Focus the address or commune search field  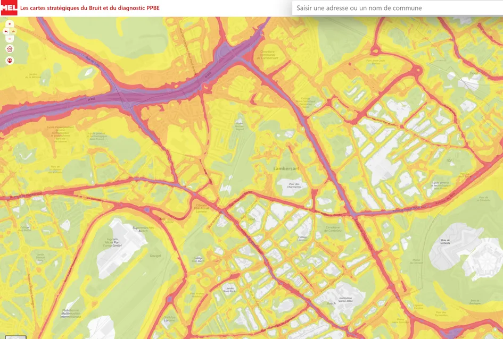(x=397, y=8)
